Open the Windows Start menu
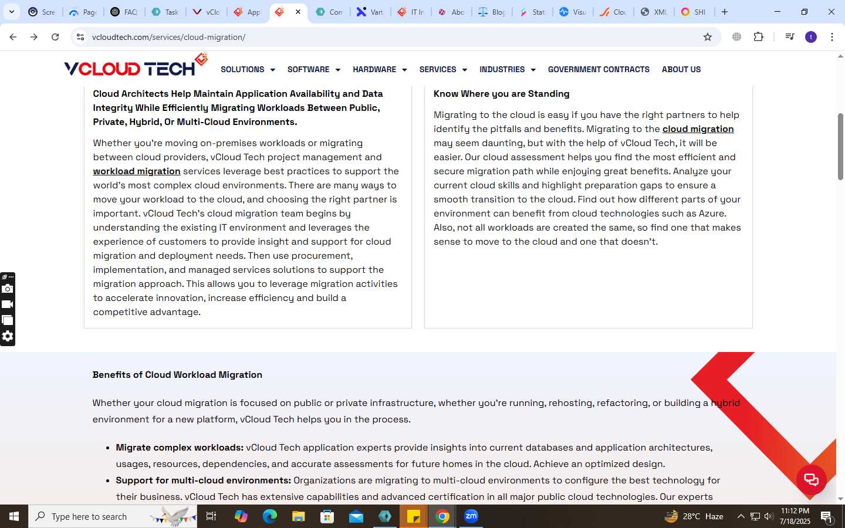Viewport: 845px width, 528px height. click(x=14, y=516)
